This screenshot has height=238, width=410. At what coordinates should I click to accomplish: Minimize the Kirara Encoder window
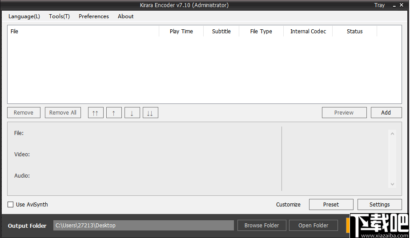tap(394, 5)
